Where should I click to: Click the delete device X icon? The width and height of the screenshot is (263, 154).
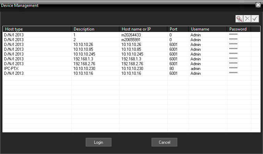[247, 19]
